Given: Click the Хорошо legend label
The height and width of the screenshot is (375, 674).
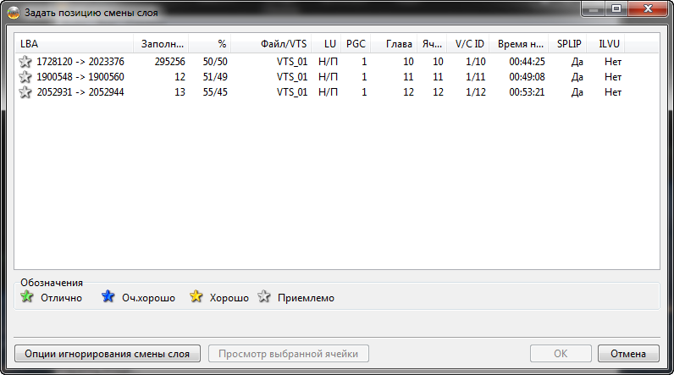Looking at the screenshot, I should [x=229, y=298].
